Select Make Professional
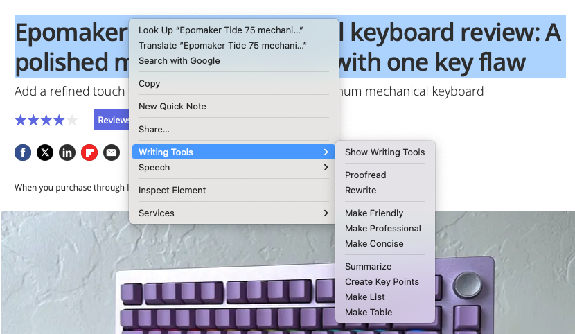Screen dimensions: 575x334 385,229
